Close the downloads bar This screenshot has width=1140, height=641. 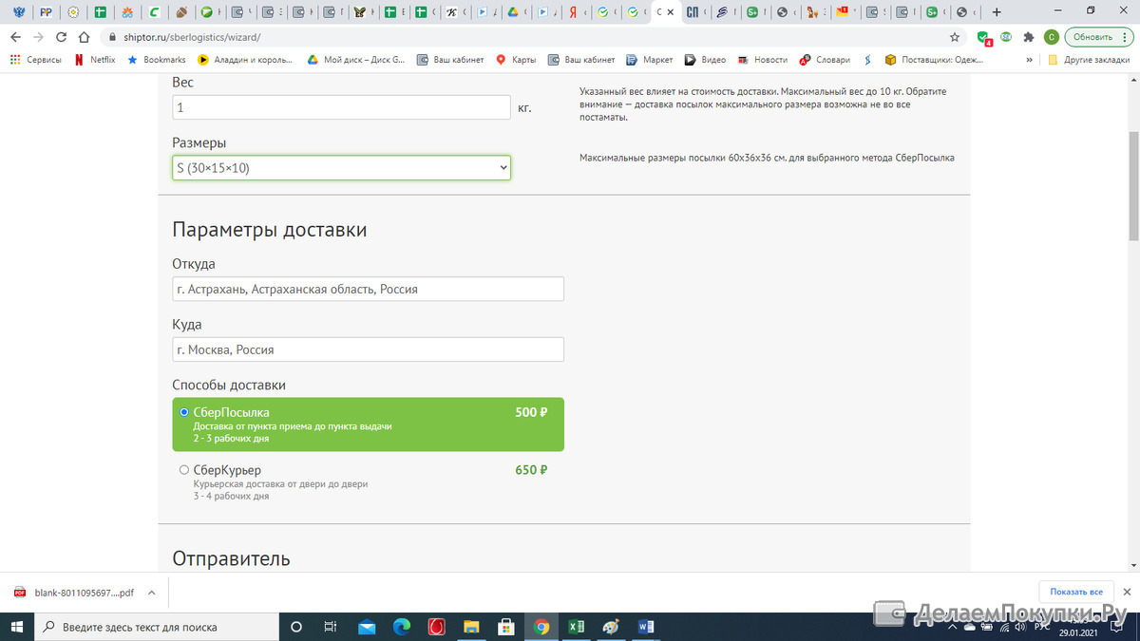1127,592
